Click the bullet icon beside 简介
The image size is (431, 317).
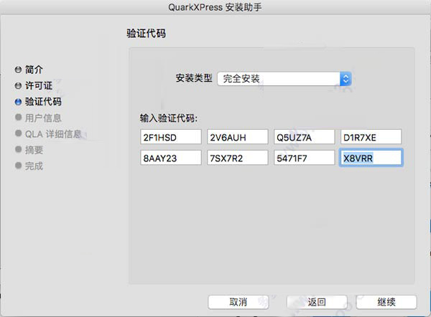[x=18, y=70]
